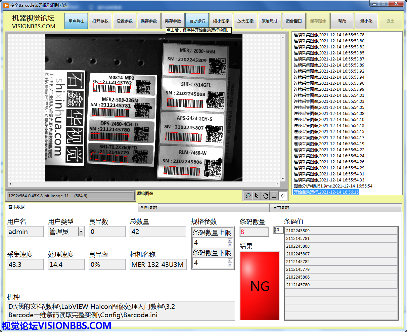
Task: Decrease 条码数量下限 with down arrow
Action: [230, 265]
